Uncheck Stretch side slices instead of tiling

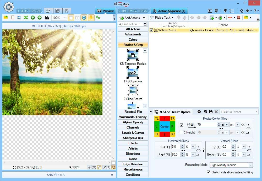[x=209, y=172]
